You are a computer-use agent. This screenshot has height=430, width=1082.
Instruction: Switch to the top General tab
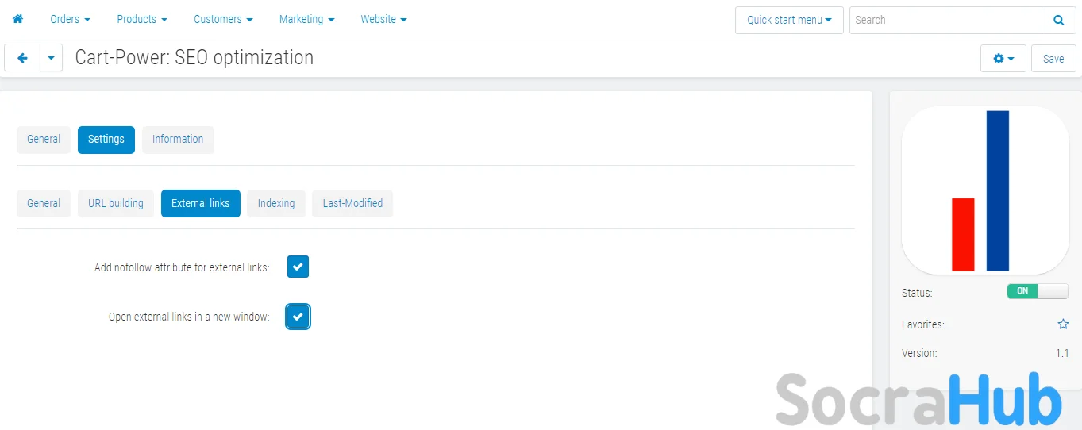pyautogui.click(x=44, y=139)
